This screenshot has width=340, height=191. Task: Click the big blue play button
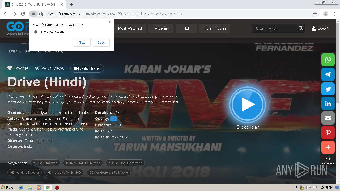click(248, 105)
